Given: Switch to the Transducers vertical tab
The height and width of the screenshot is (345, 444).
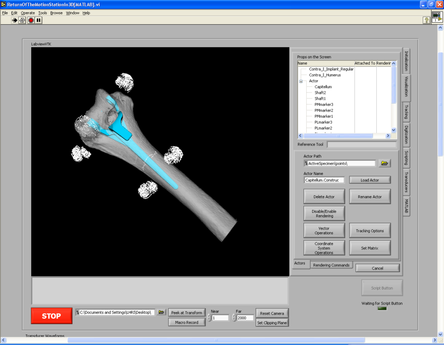Looking at the screenshot, I should tap(406, 182).
